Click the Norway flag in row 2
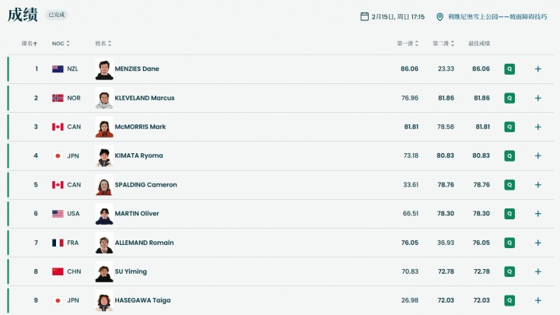The image size is (560, 315). [58, 98]
